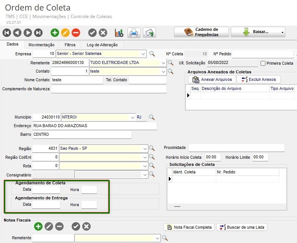Viewport: 297px width, 243px height.
Task: Click Agendamento de Coleta Hora field
Action: [89, 190]
